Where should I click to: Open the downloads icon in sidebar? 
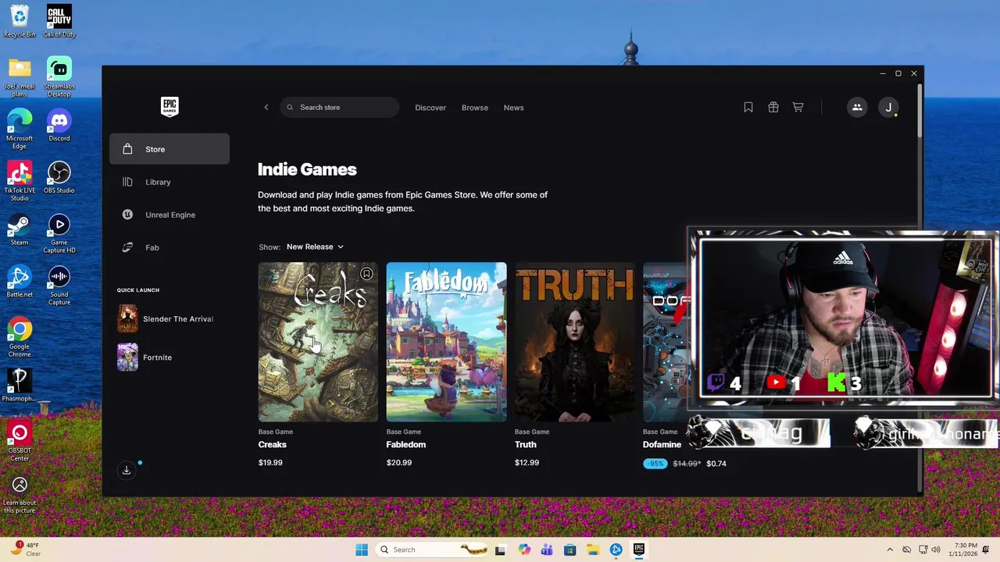(127, 470)
